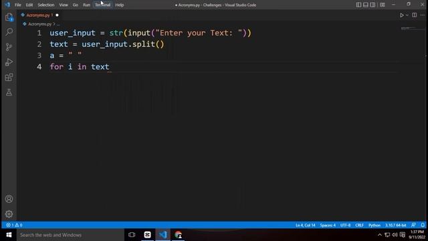Open the Accounts menu icon

click(x=9, y=199)
